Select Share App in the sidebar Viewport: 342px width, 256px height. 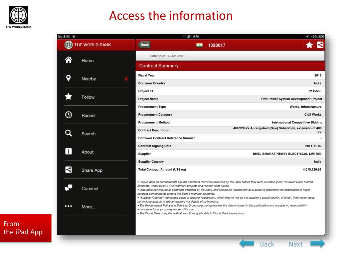point(96,170)
